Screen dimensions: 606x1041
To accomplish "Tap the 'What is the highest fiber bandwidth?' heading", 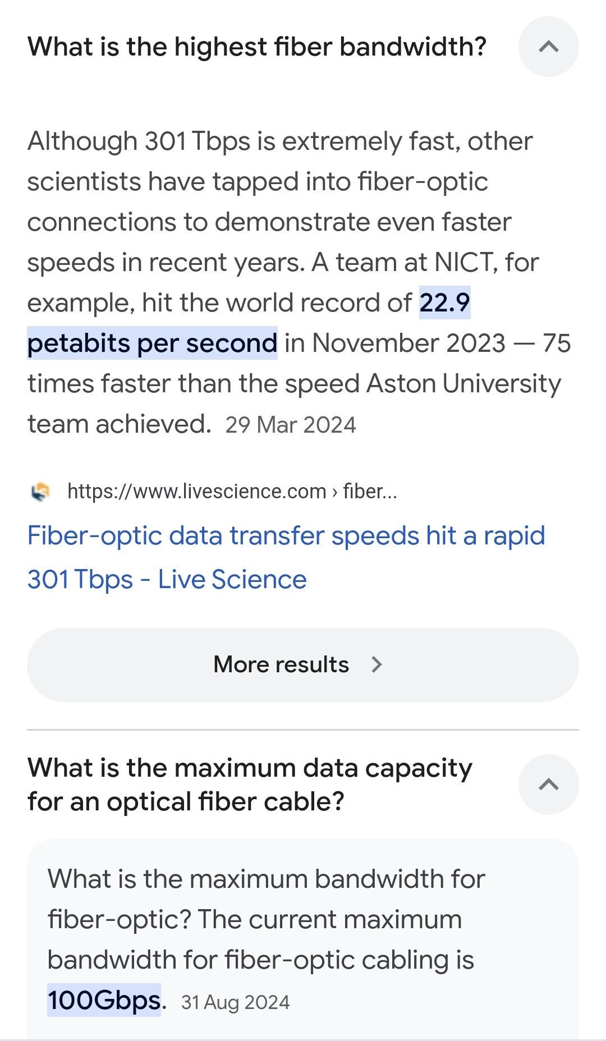I will coord(256,47).
